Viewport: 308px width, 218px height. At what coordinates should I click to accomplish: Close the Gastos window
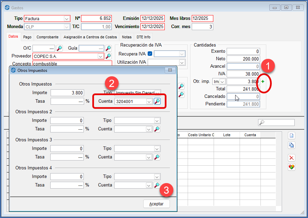click(x=298, y=8)
